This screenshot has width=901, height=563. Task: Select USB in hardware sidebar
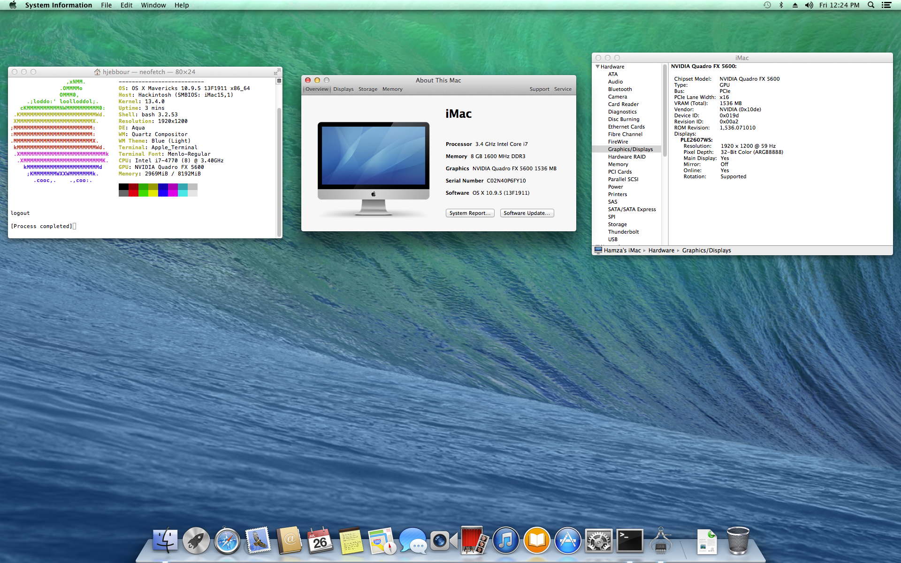coord(613,239)
